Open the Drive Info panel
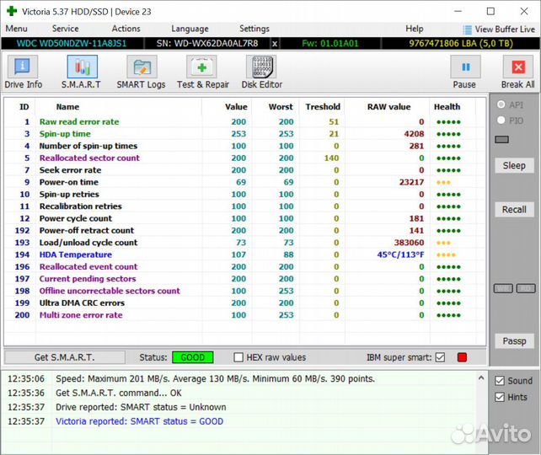 point(23,72)
